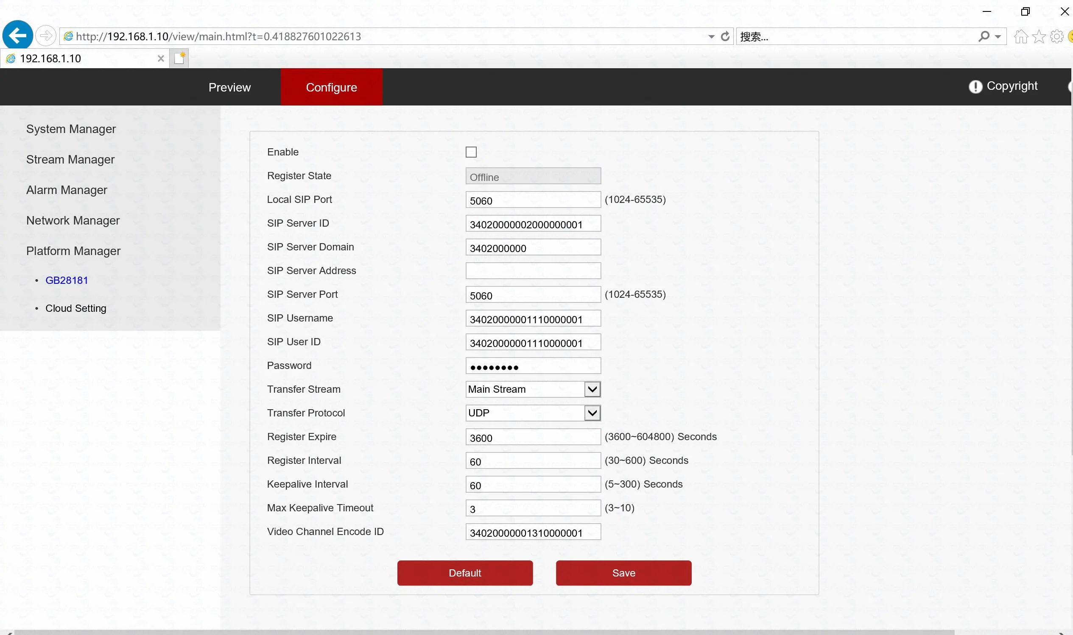Open Alarm Manager in the sidebar

(67, 189)
